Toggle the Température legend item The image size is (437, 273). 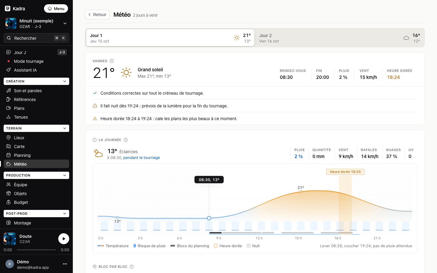(113, 246)
